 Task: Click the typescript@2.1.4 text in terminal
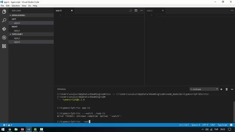pyautogui.click(x=73, y=100)
